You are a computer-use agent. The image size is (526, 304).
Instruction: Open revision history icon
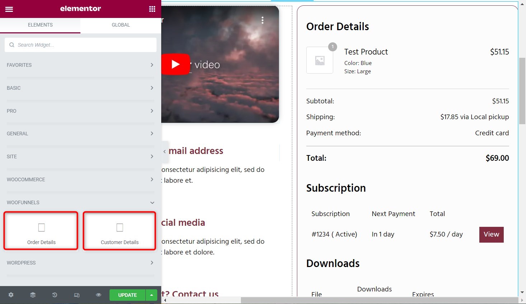(x=55, y=295)
